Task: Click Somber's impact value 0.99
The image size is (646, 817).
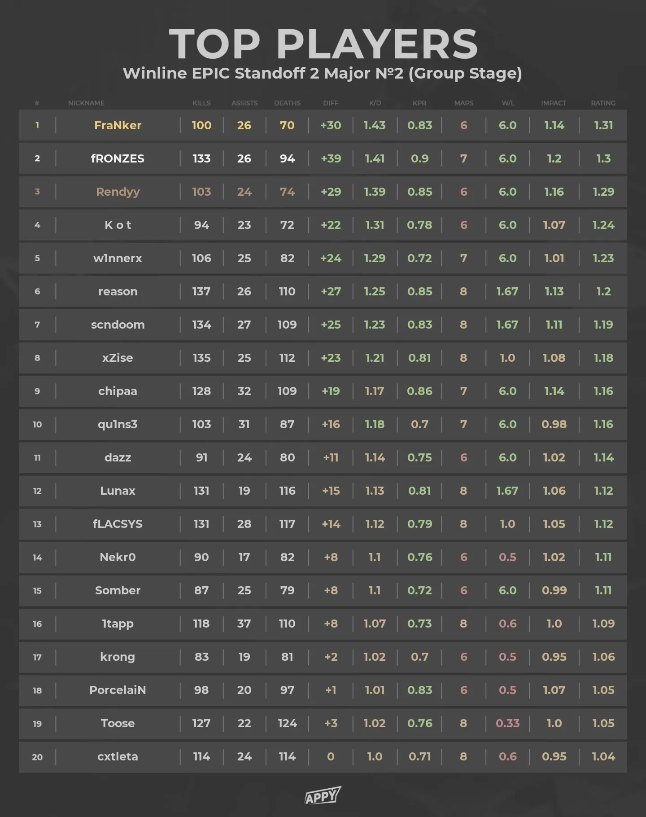Action: 554,590
